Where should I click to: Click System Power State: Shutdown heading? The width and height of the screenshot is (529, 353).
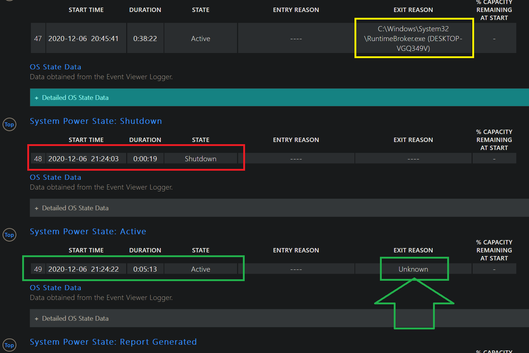(96, 121)
